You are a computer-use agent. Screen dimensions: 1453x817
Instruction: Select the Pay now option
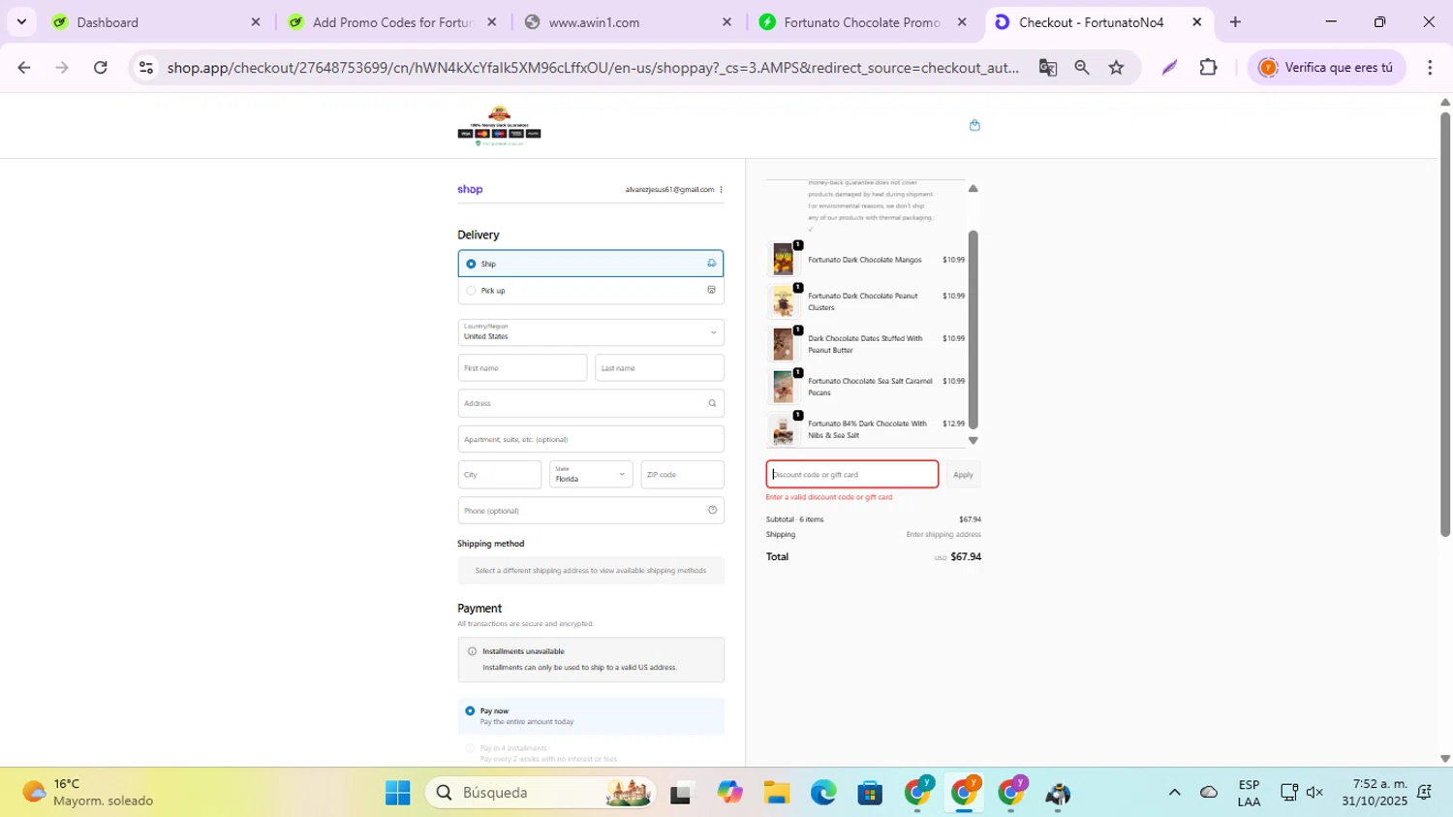point(591,716)
